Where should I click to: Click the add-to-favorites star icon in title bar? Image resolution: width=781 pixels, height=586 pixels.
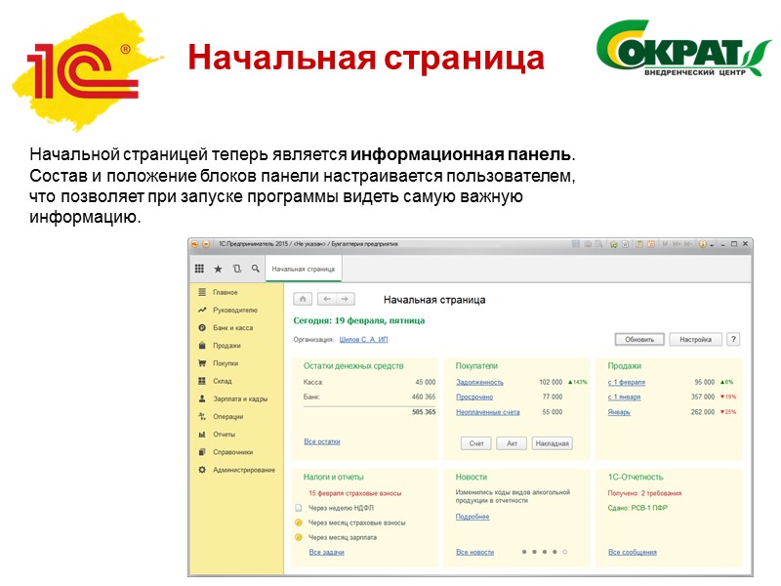tap(614, 244)
